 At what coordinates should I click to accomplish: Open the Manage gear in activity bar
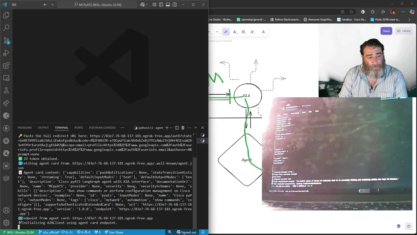pos(6,223)
